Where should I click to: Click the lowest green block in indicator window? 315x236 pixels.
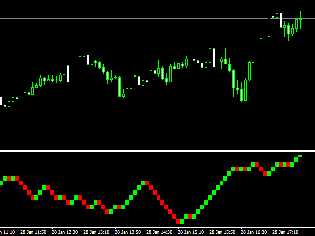click(x=182, y=221)
